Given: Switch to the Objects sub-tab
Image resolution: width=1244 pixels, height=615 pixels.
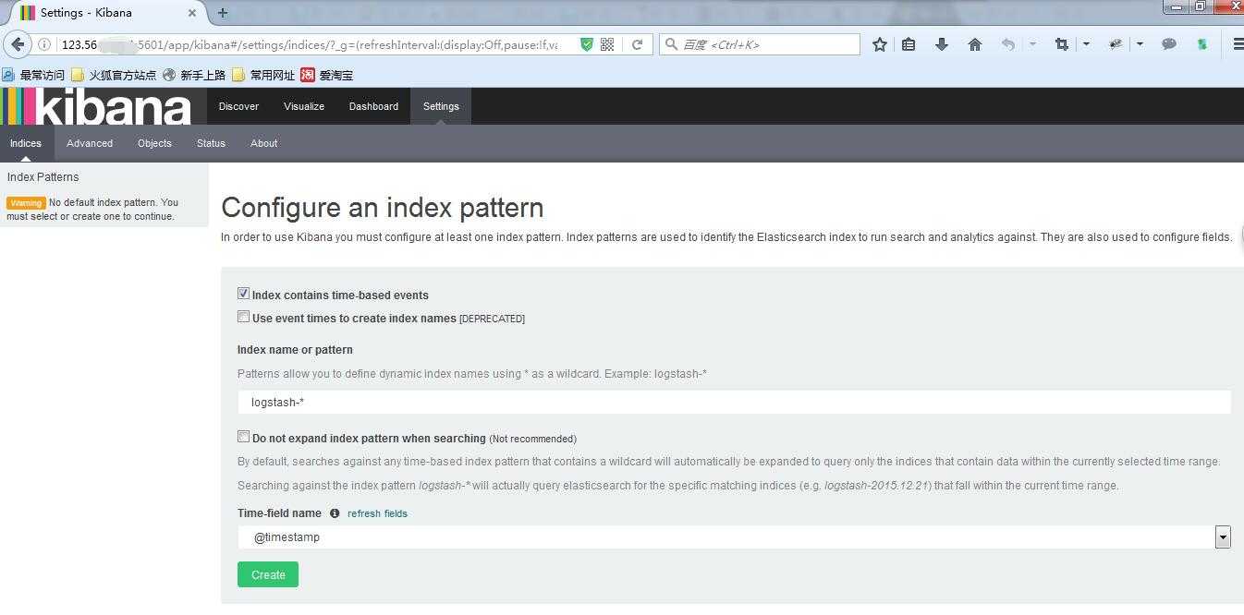Looking at the screenshot, I should click(154, 143).
